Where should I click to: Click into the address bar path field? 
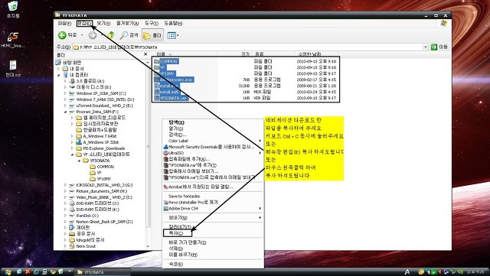click(247, 47)
